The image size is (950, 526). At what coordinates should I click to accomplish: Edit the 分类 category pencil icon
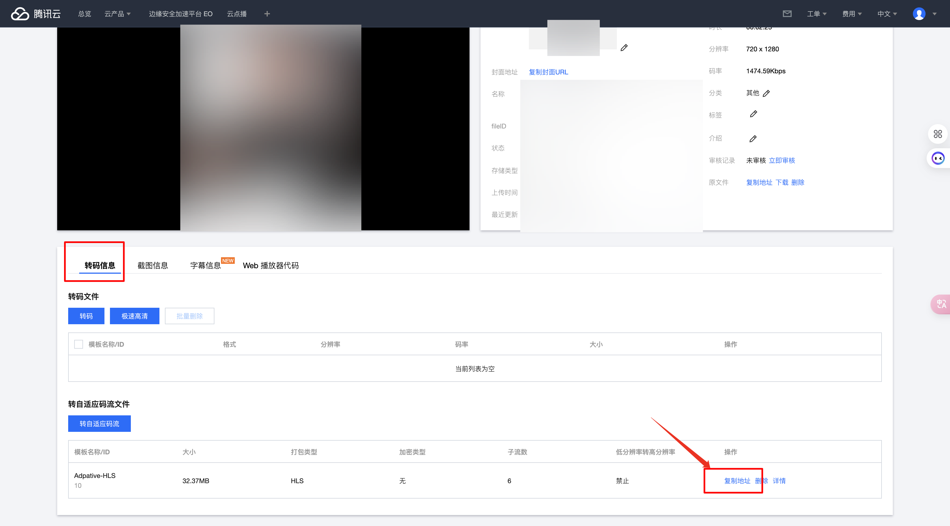766,93
